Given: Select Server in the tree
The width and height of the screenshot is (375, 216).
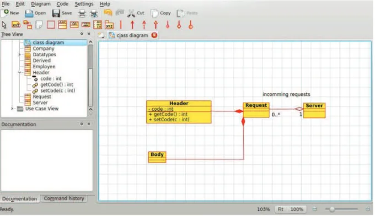Looking at the screenshot, I should (x=40, y=102).
